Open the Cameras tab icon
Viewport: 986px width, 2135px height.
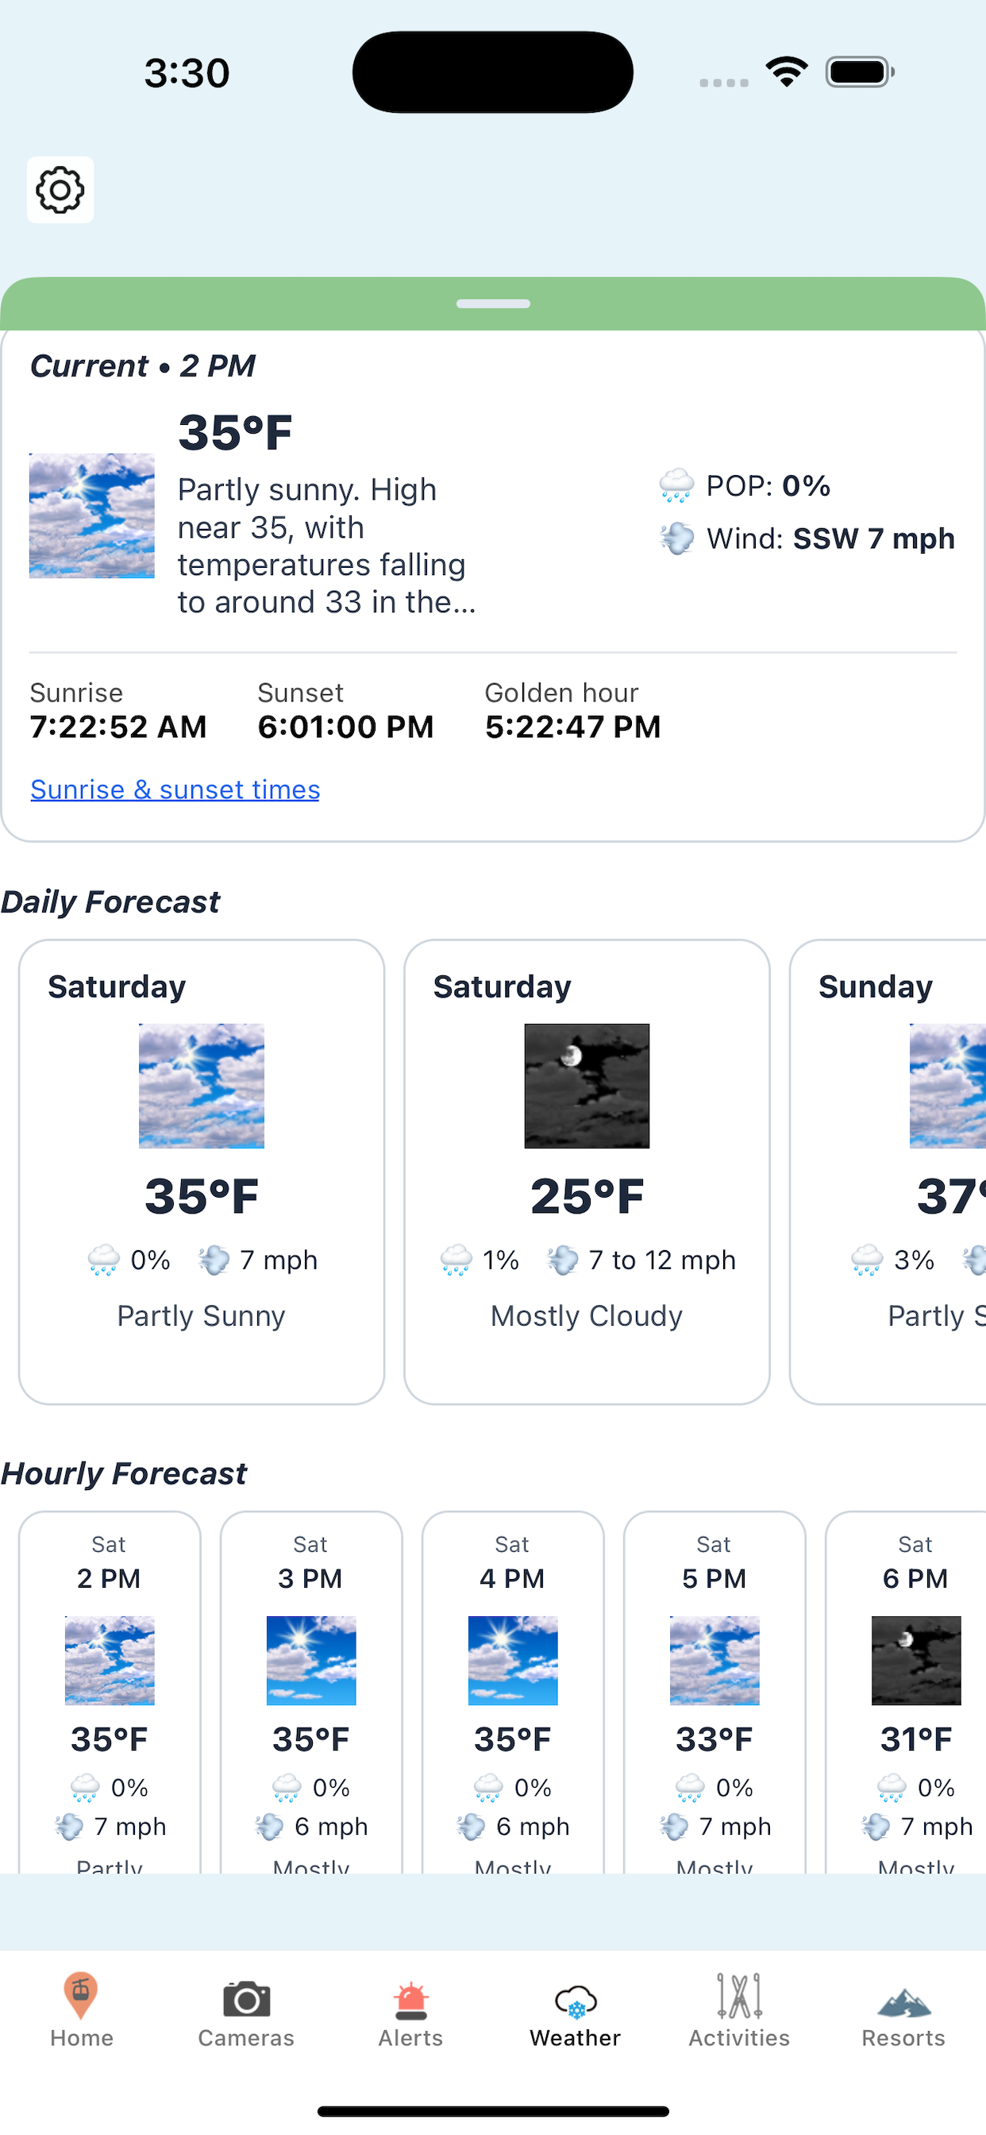pyautogui.click(x=246, y=1999)
